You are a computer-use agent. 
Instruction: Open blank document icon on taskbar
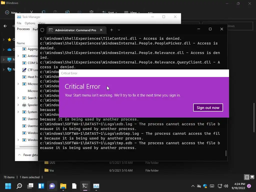pyautogui.click(x=74, y=186)
